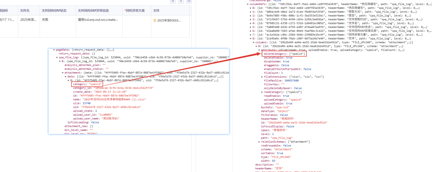Expand columnDefs item 1 获取方式

(250, 12)
